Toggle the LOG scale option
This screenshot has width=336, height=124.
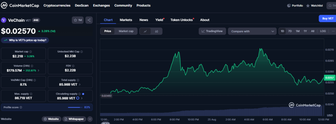[323, 31]
